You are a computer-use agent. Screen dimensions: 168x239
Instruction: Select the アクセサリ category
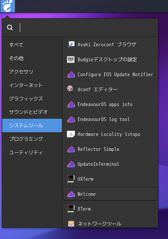(32, 72)
